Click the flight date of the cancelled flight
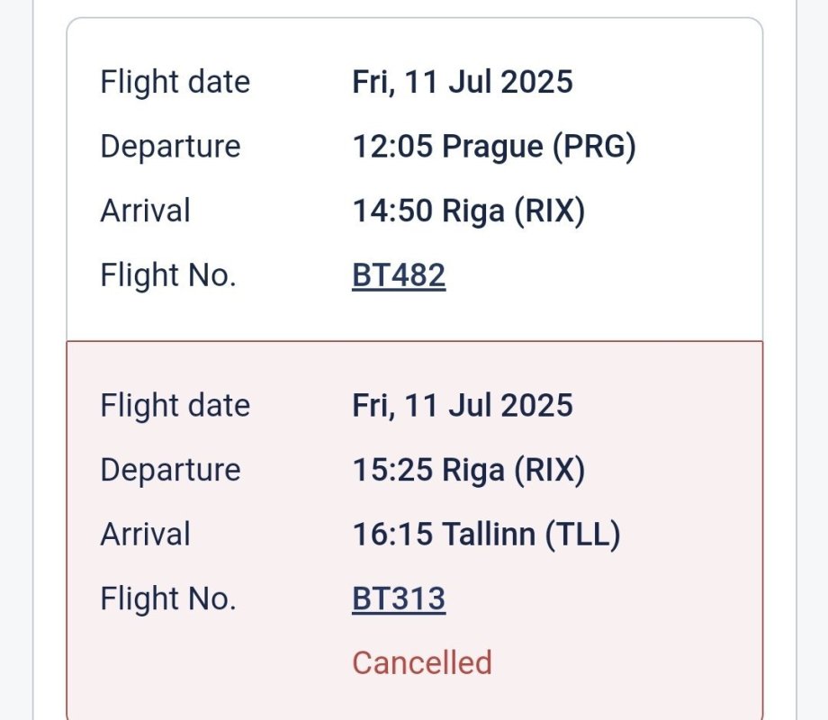The width and height of the screenshot is (828, 720). (462, 405)
